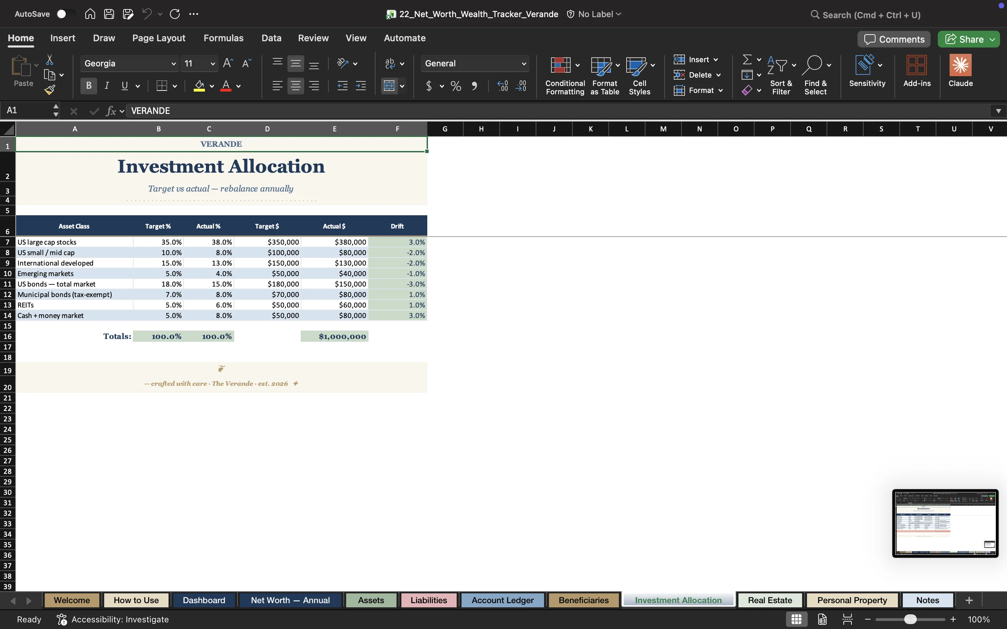
Task: Open the Page Layout ribbon tab
Action: click(159, 38)
